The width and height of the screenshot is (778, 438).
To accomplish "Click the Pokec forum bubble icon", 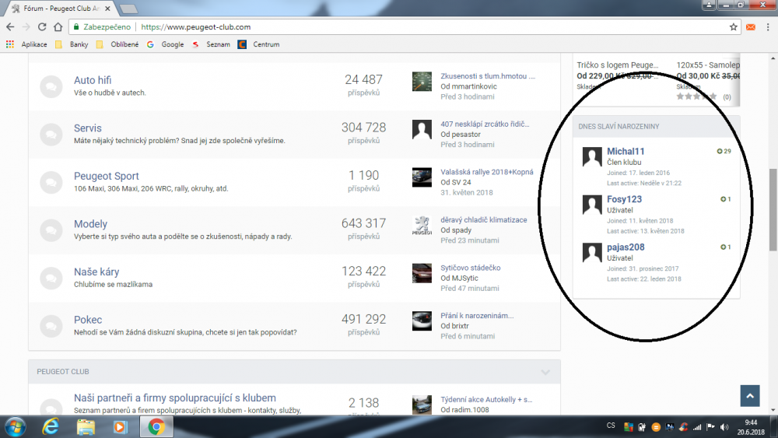I will 51,327.
